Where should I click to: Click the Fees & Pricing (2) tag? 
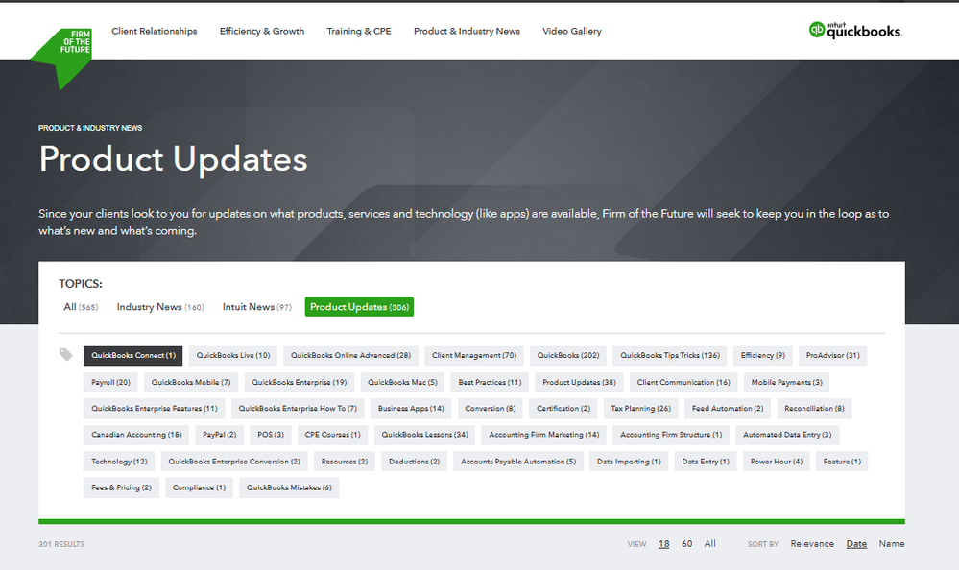[x=121, y=488]
